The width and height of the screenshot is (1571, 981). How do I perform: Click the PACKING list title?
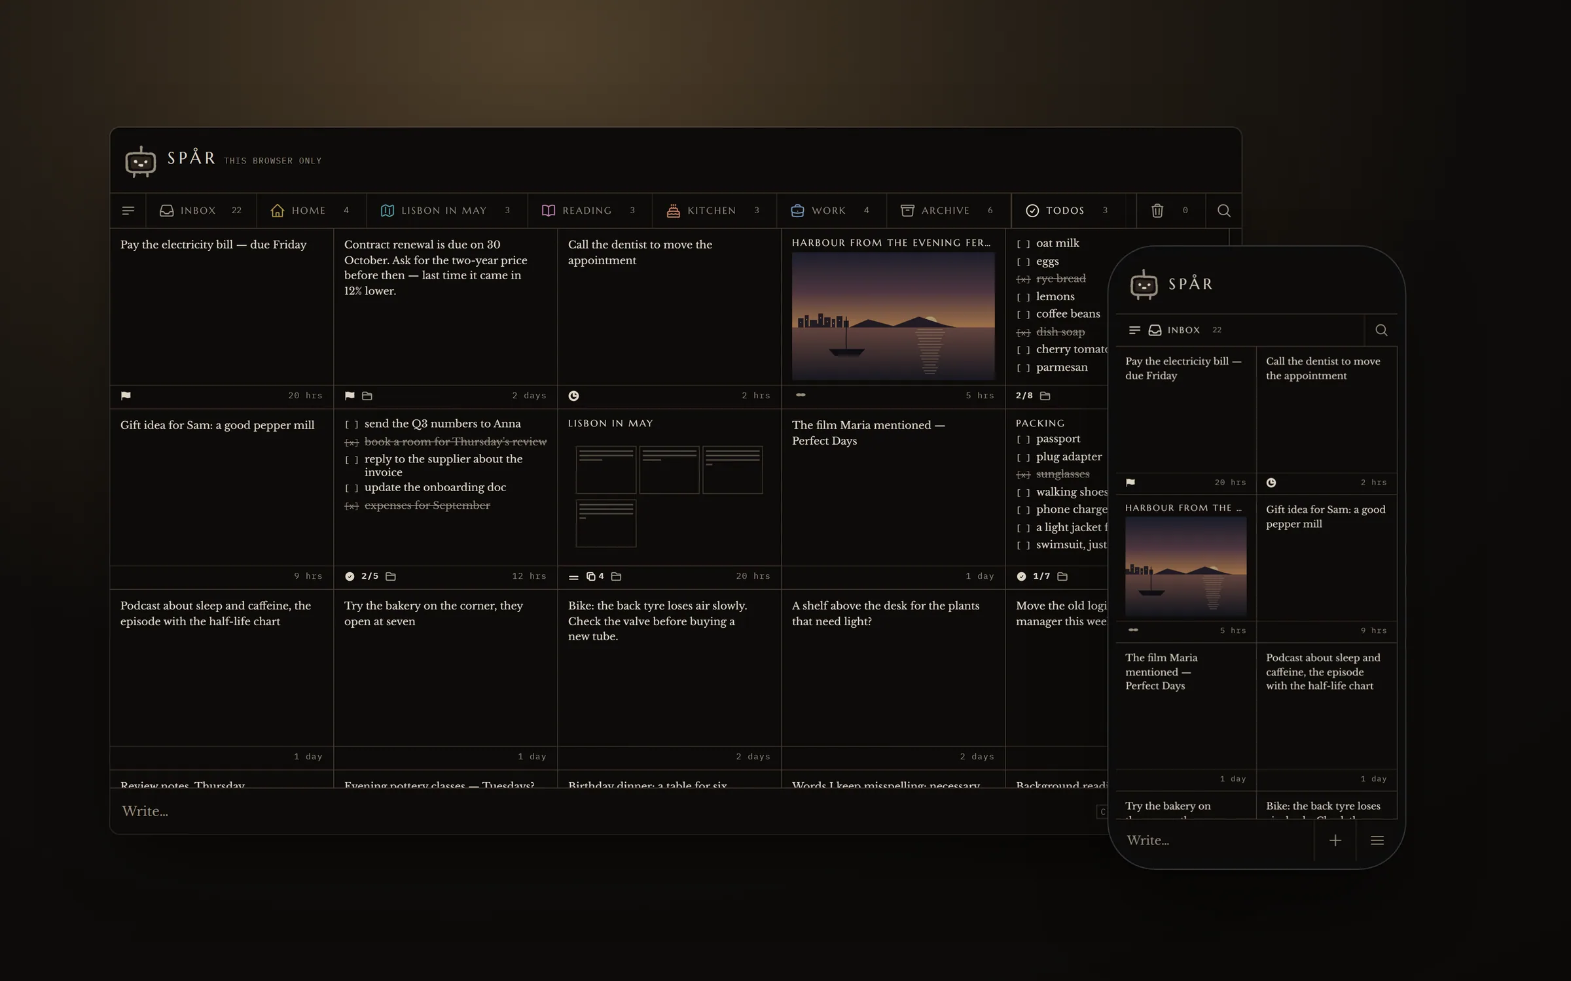click(1040, 423)
